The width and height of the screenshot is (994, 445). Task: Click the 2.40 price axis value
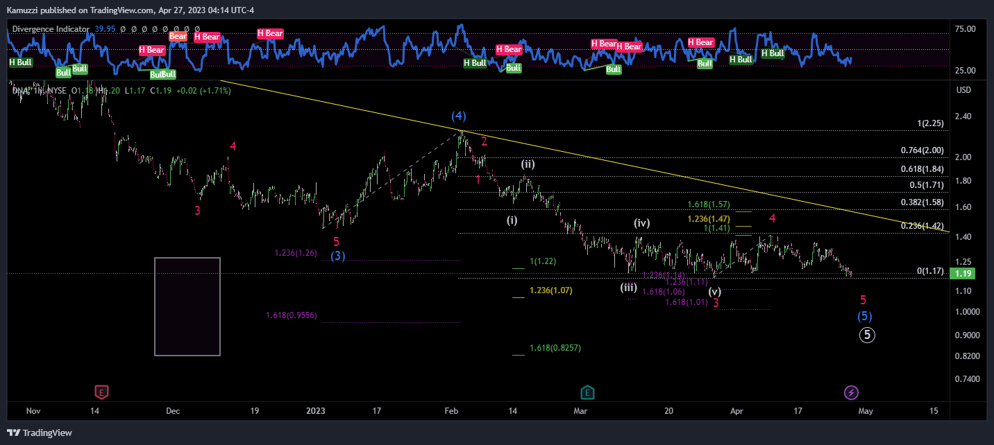pyautogui.click(x=963, y=116)
